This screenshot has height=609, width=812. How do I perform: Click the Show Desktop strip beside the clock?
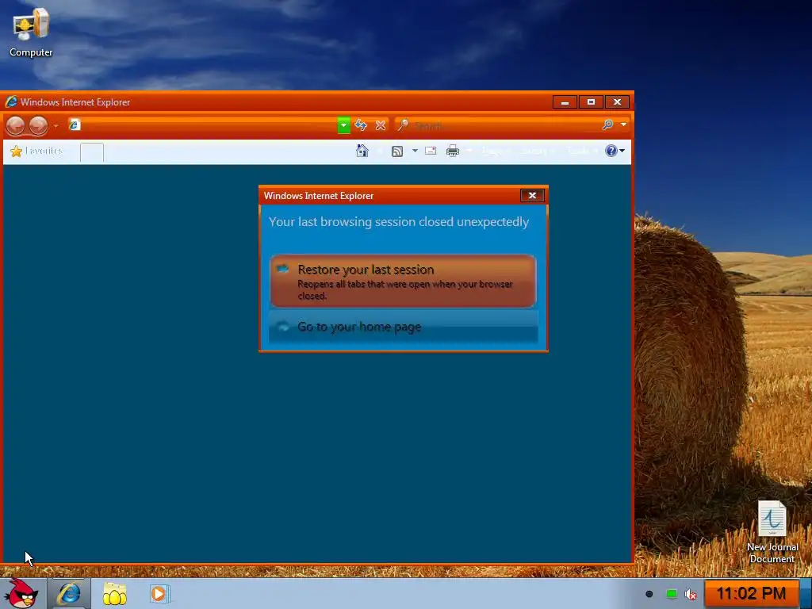pos(806,593)
